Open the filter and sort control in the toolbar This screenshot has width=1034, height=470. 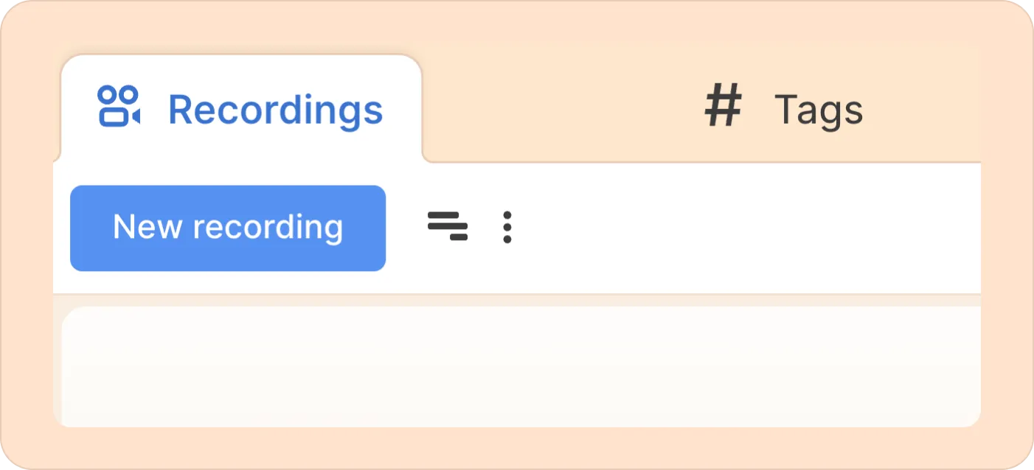(448, 226)
